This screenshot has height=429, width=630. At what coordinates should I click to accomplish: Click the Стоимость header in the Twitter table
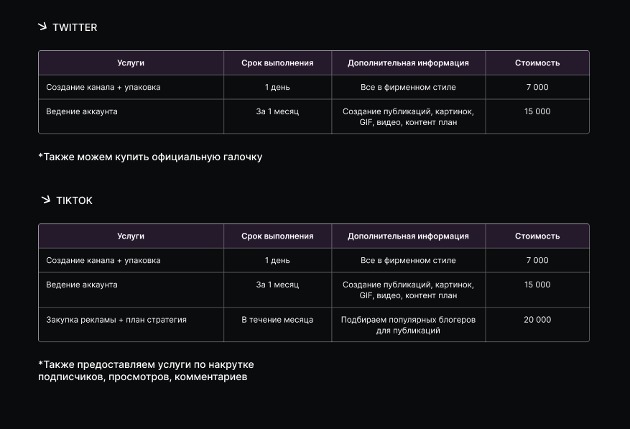(537, 63)
